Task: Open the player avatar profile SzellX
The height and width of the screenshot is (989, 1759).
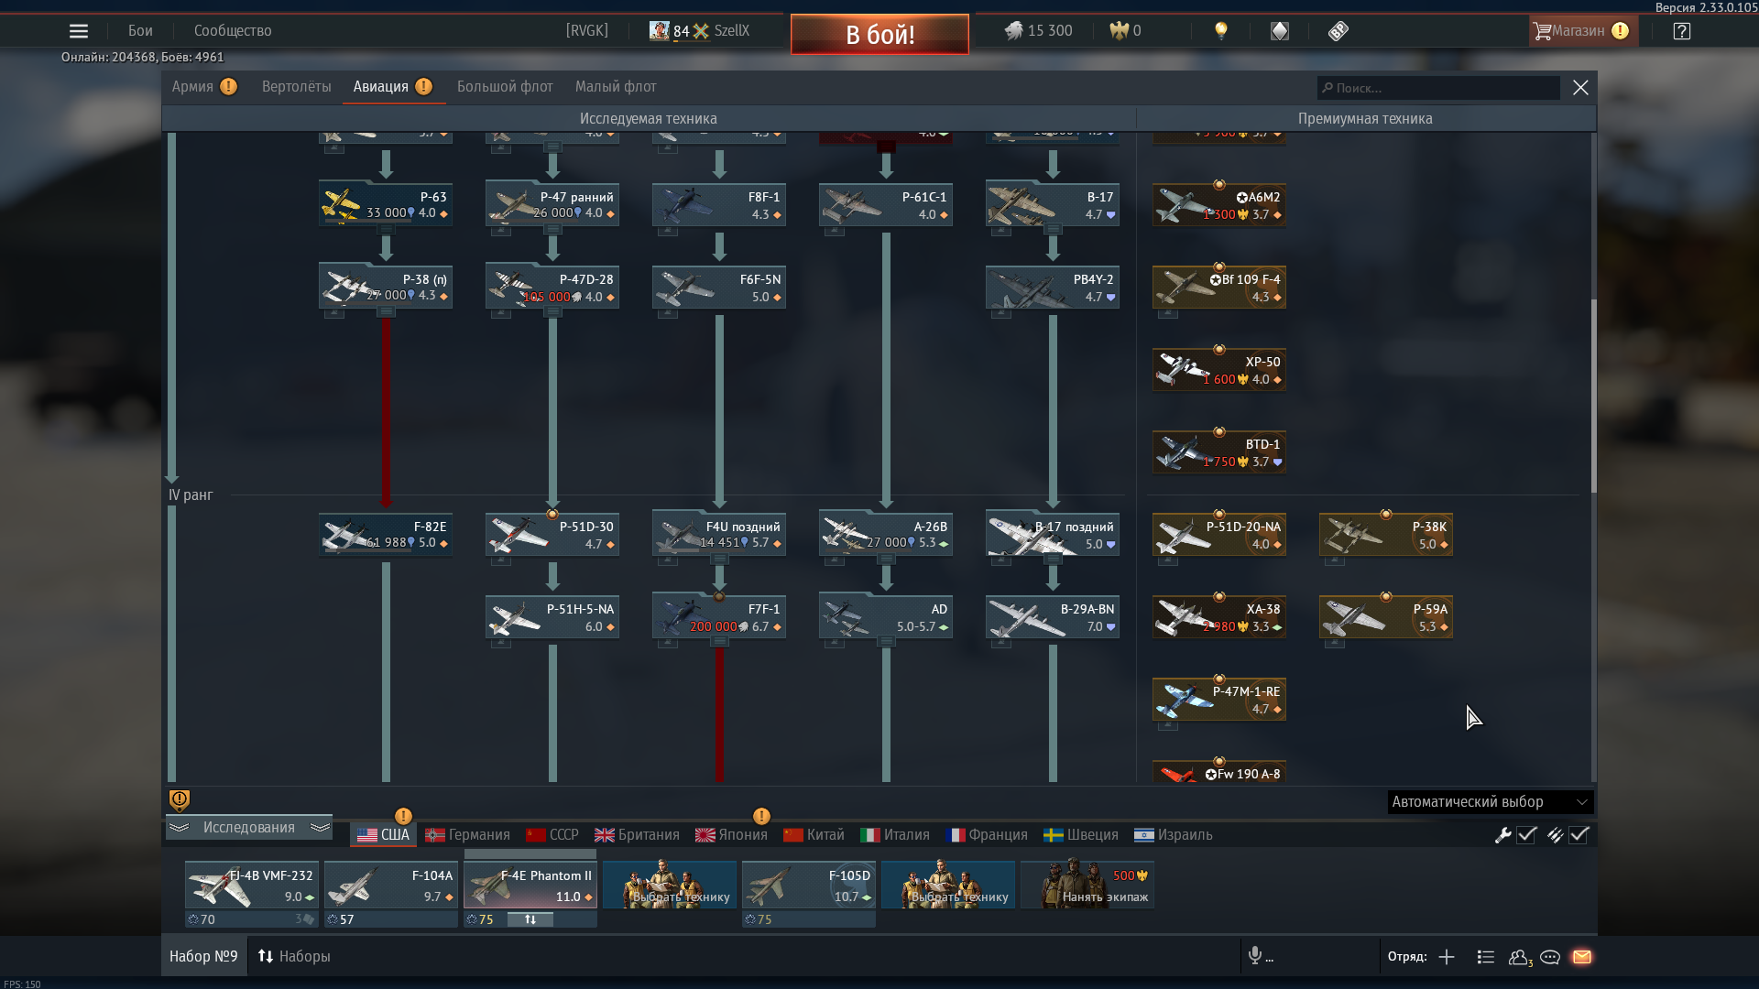Action: (699, 31)
